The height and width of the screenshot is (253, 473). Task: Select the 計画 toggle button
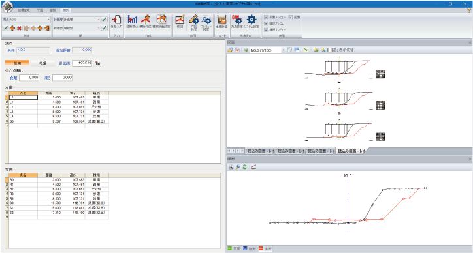coord(17,63)
